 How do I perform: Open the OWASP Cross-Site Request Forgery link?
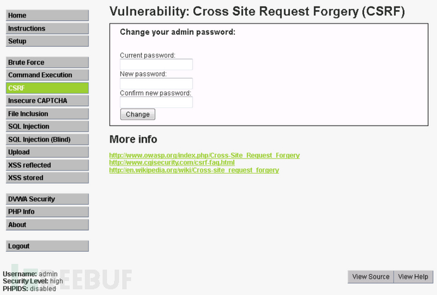click(205, 155)
